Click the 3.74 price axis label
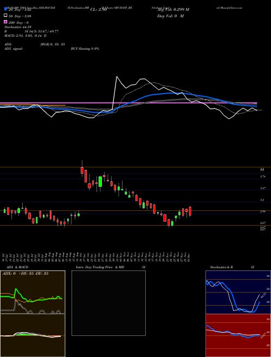 262,176
